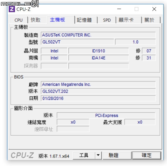Expand the 工具 dropdown arrow
167x166 pixels.
coord(98,155)
